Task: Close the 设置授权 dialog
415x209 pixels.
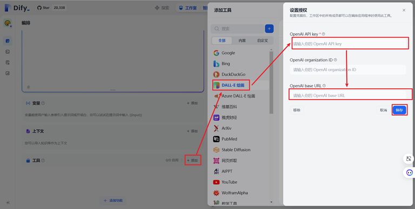Action: point(404,10)
